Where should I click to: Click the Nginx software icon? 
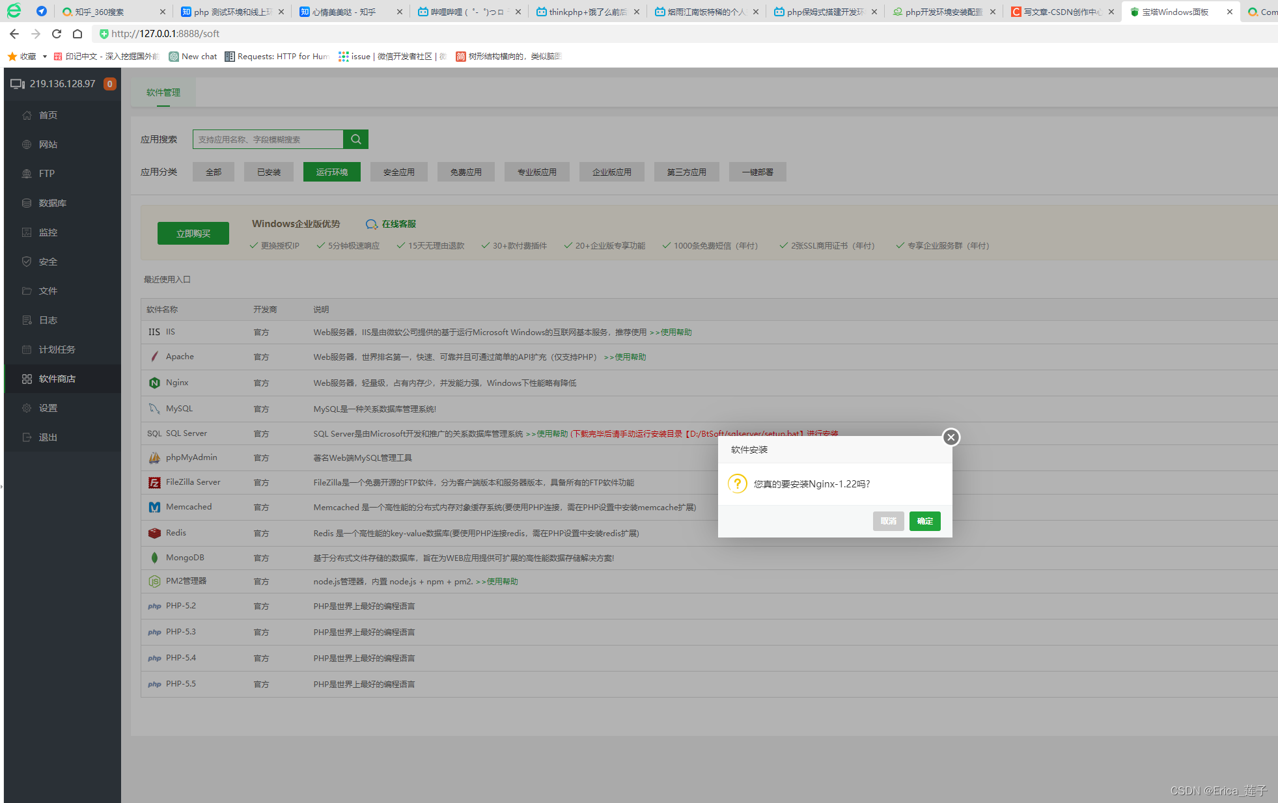[154, 383]
